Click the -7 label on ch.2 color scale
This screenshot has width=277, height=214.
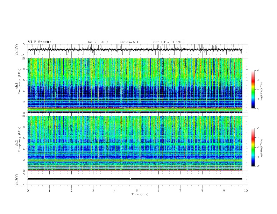[x=258, y=166]
